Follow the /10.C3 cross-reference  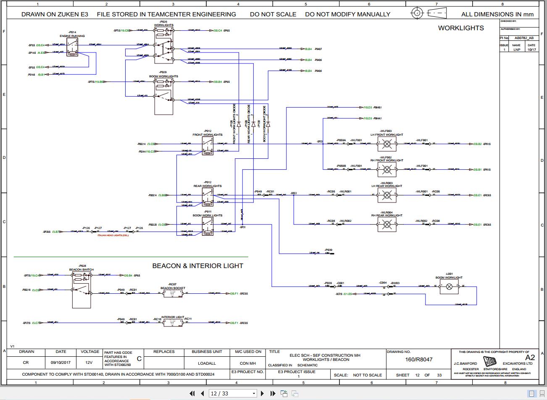pyautogui.click(x=150, y=151)
